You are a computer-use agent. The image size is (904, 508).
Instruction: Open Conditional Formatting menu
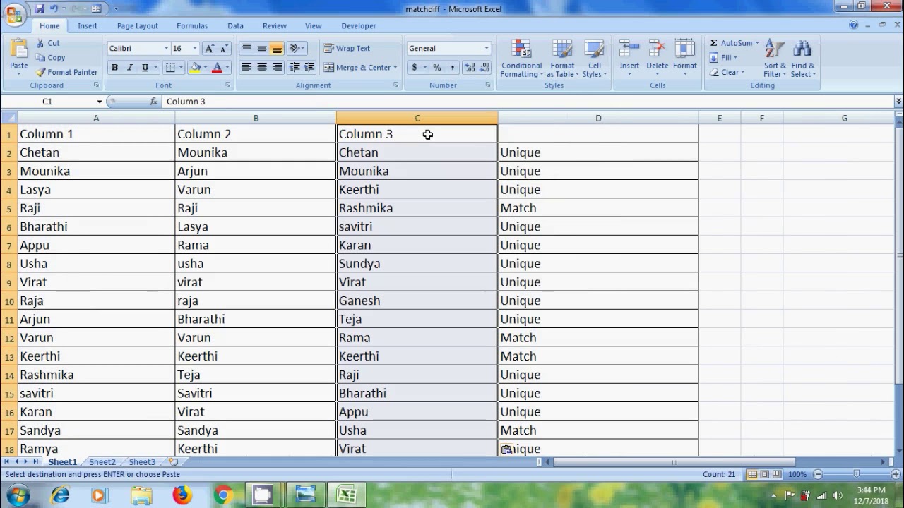521,59
